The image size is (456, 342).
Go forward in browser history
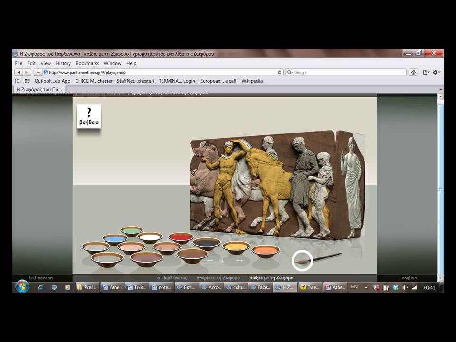(27, 72)
